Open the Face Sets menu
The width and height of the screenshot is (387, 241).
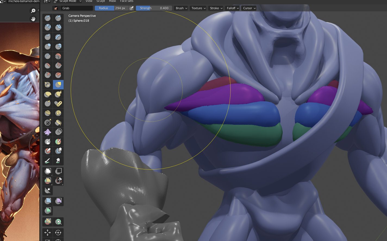pyautogui.click(x=127, y=1)
